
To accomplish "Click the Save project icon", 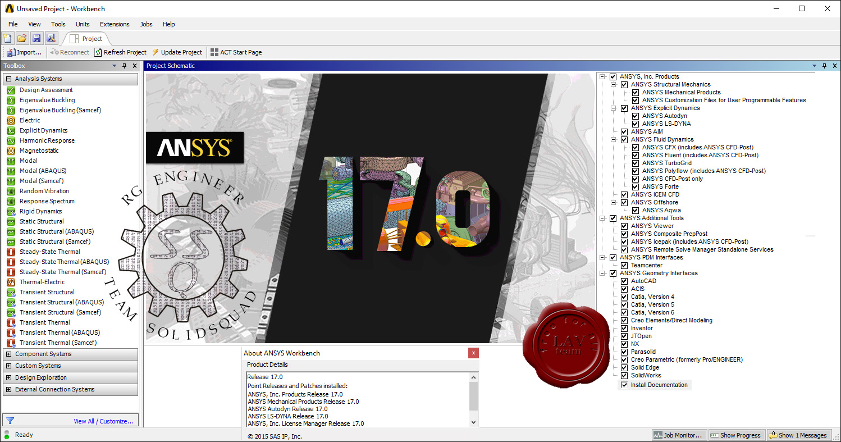I will click(36, 38).
